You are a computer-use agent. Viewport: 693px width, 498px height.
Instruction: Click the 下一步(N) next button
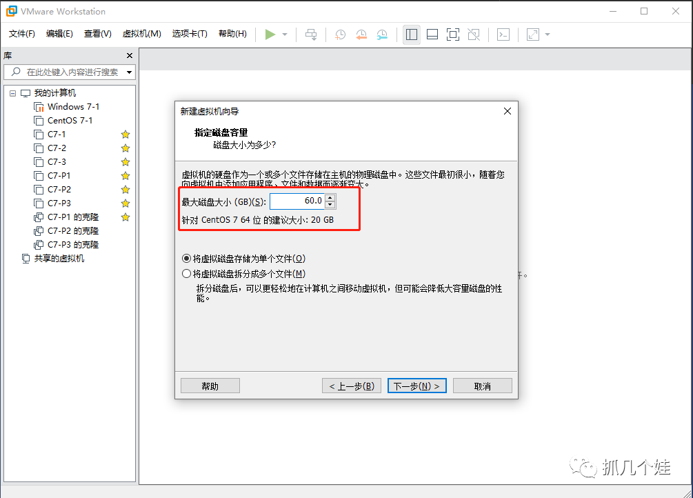coord(416,386)
